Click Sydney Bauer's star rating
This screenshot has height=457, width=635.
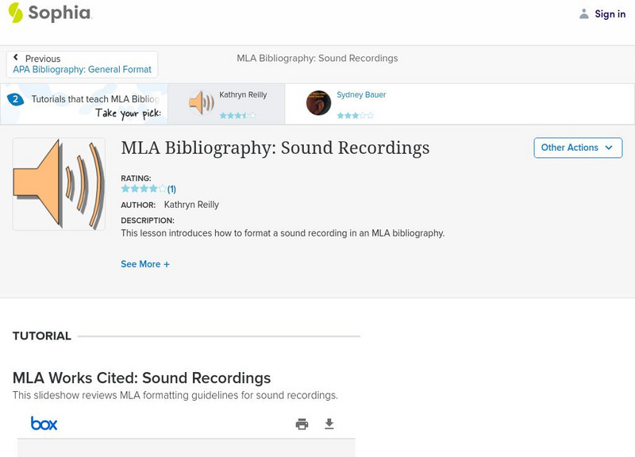point(355,116)
